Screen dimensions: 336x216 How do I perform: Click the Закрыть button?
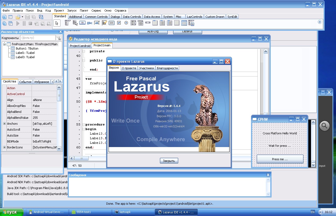(x=169, y=161)
